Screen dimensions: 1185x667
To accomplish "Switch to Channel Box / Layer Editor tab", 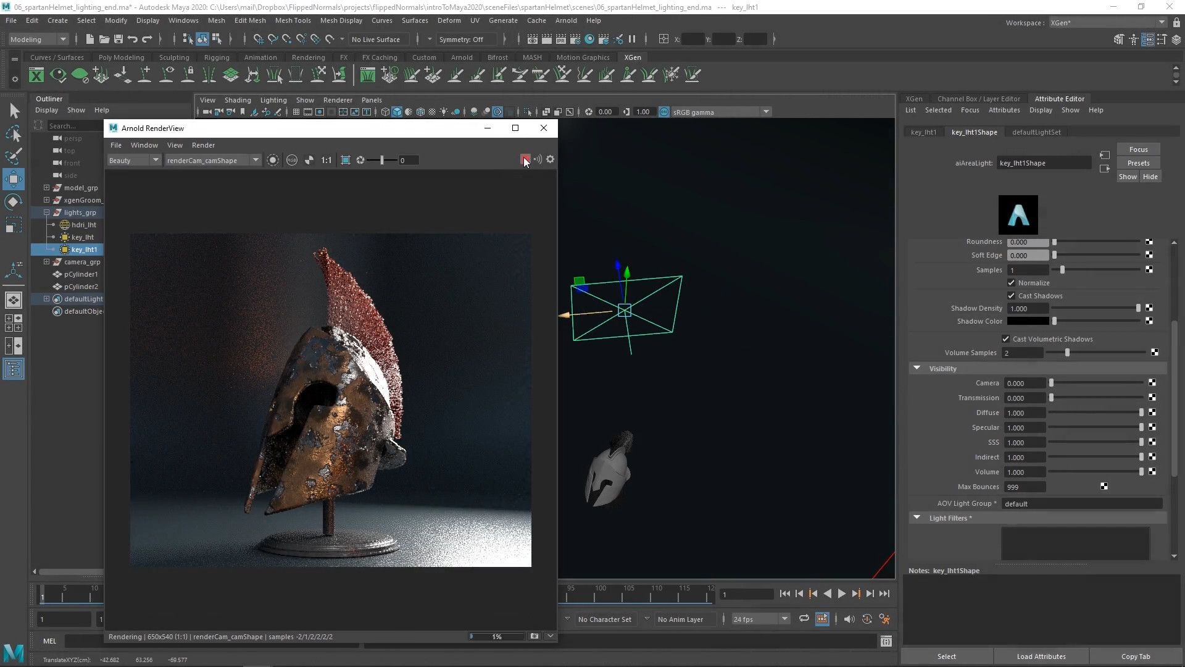I will (978, 99).
